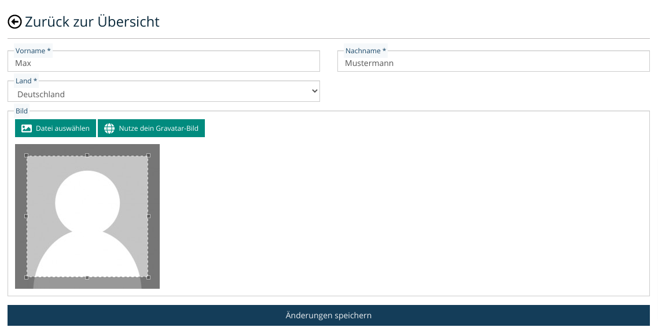The image size is (658, 331).
Task: Save with 'Änderungen speichern' button
Action: pyautogui.click(x=329, y=315)
